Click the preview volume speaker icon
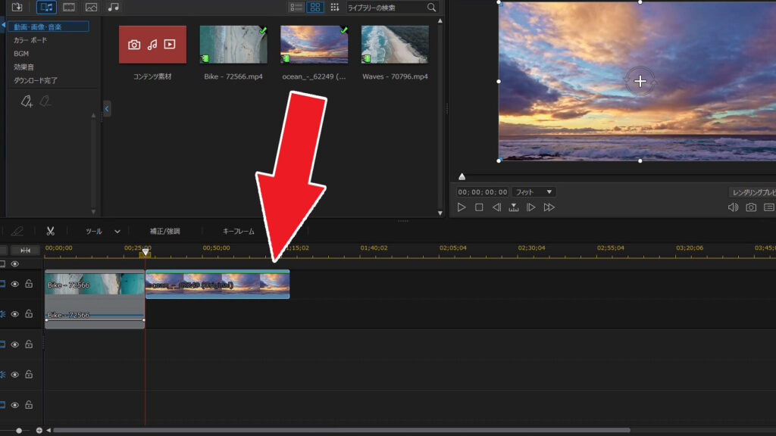The height and width of the screenshot is (436, 776). pos(733,207)
